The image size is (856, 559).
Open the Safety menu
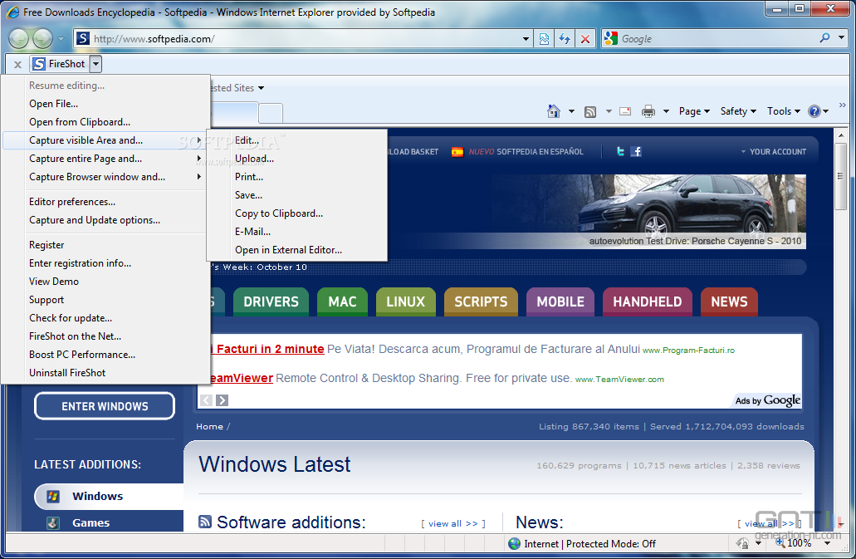point(738,111)
